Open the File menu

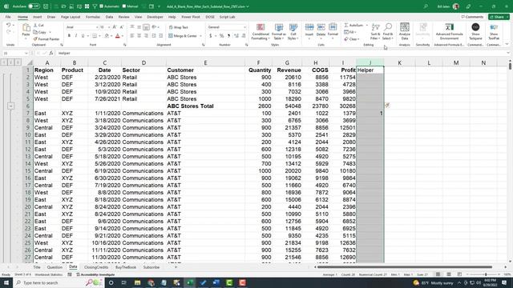pyautogui.click(x=8, y=17)
